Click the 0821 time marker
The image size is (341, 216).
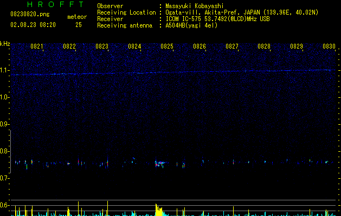coord(37,46)
